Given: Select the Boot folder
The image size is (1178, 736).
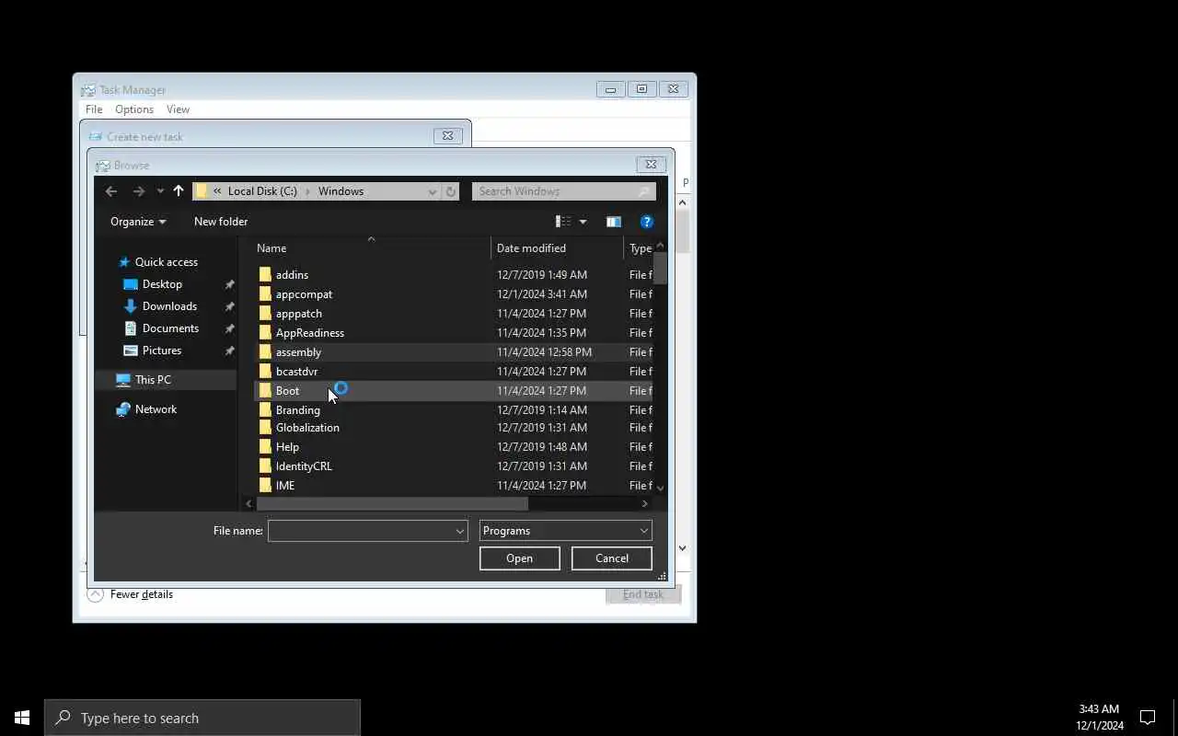Looking at the screenshot, I should click(x=287, y=391).
